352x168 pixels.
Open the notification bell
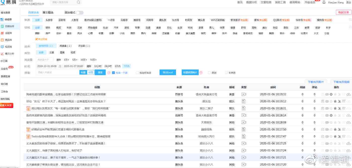[324, 2]
